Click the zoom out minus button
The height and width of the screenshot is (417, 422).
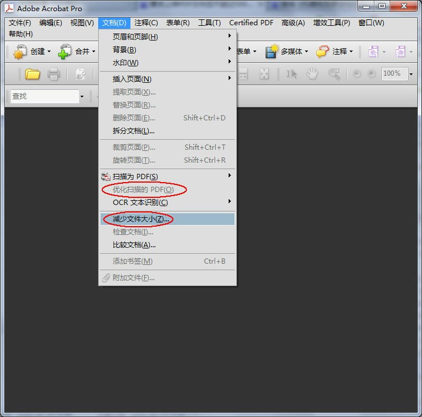pos(357,73)
